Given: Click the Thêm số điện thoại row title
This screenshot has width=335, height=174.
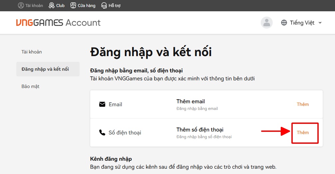Looking at the screenshot, I should pyautogui.click(x=200, y=130).
